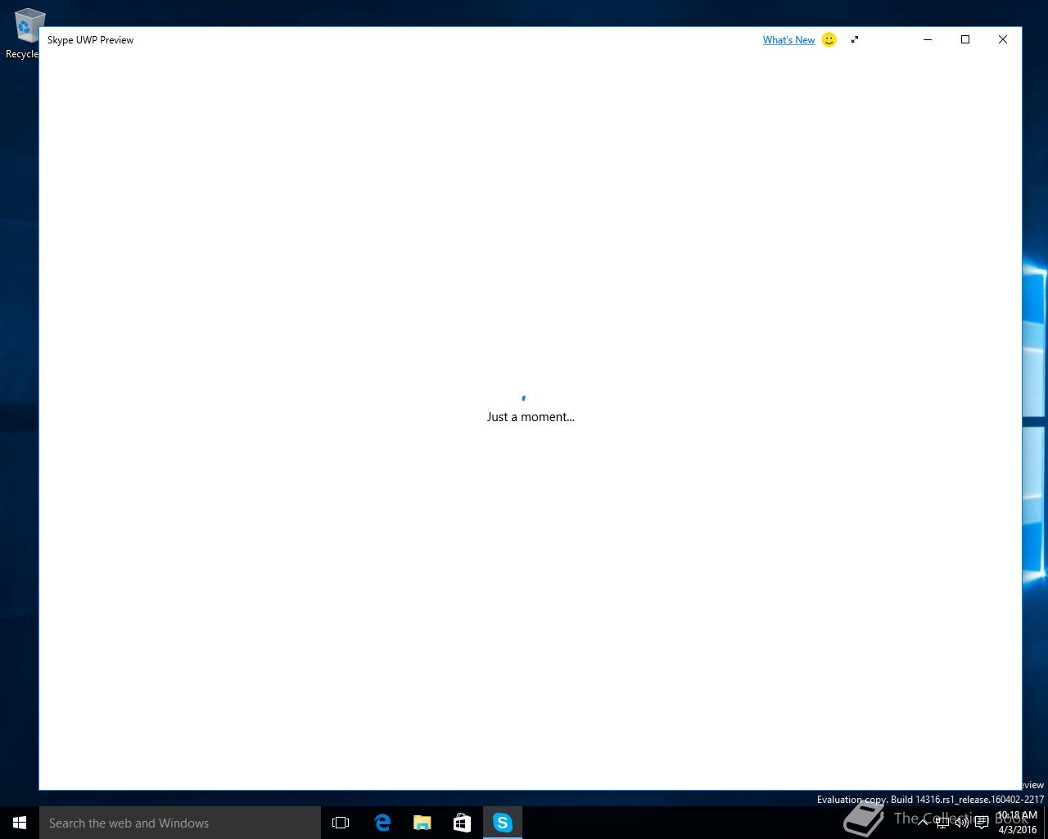Click the Just a moment... text
1048x839 pixels.
[531, 417]
